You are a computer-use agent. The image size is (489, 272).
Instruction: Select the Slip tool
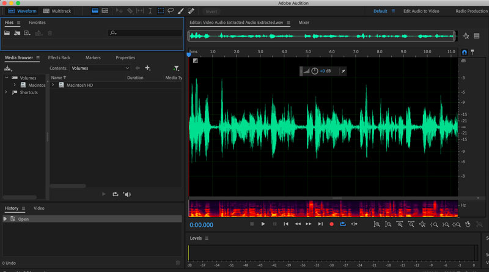[x=140, y=11]
